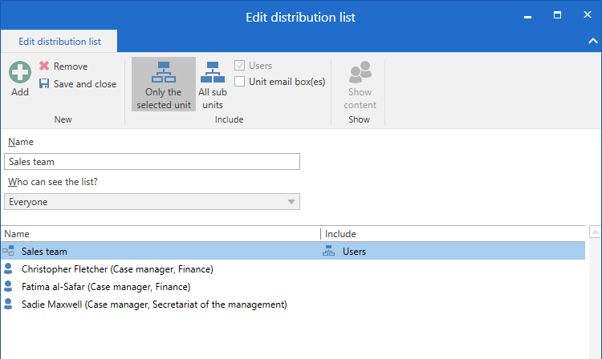Switch to Edit distribution list tab
This screenshot has width=602, height=359.
59,41
